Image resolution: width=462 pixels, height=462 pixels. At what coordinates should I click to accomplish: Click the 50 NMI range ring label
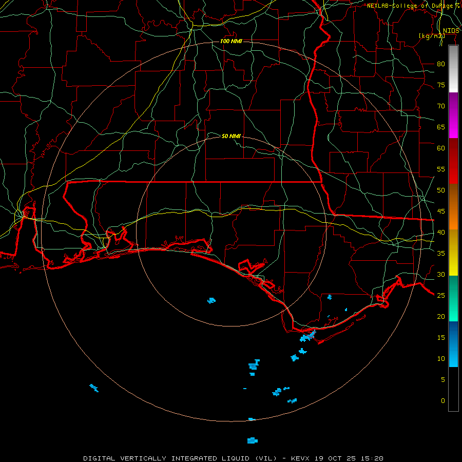(231, 136)
